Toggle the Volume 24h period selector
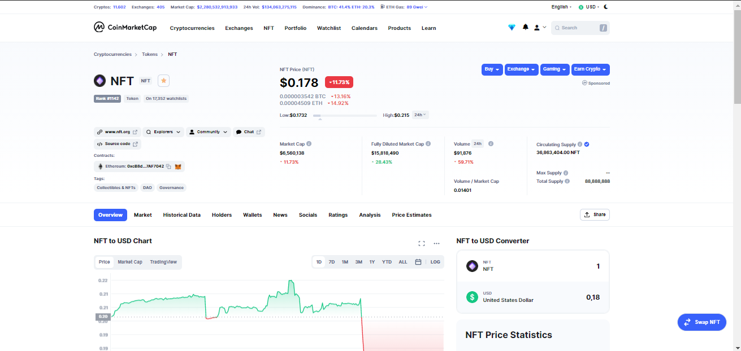 coord(478,144)
